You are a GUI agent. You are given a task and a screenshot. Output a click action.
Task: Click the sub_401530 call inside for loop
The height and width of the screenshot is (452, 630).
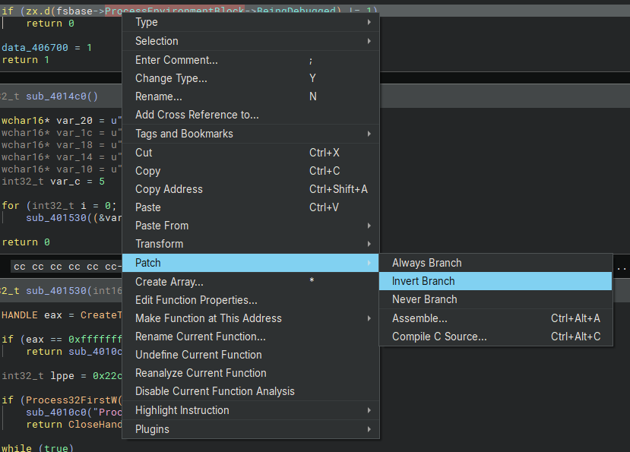tap(55, 218)
